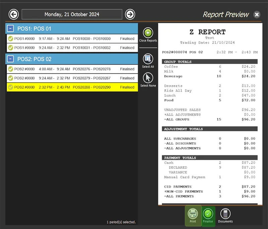Close the Report Preview with X
268x229 pixels.
[257, 14]
